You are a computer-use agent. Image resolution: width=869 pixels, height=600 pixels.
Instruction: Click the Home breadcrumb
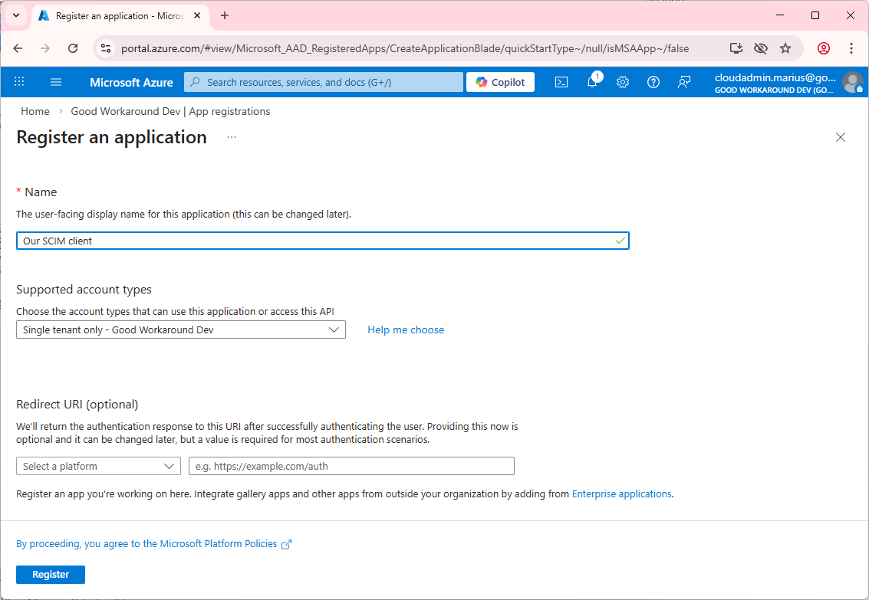tap(35, 111)
